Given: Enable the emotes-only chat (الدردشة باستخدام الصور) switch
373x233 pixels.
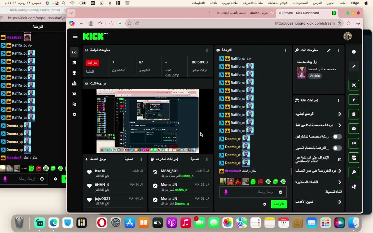Looking at the screenshot, I should [x=337, y=148].
